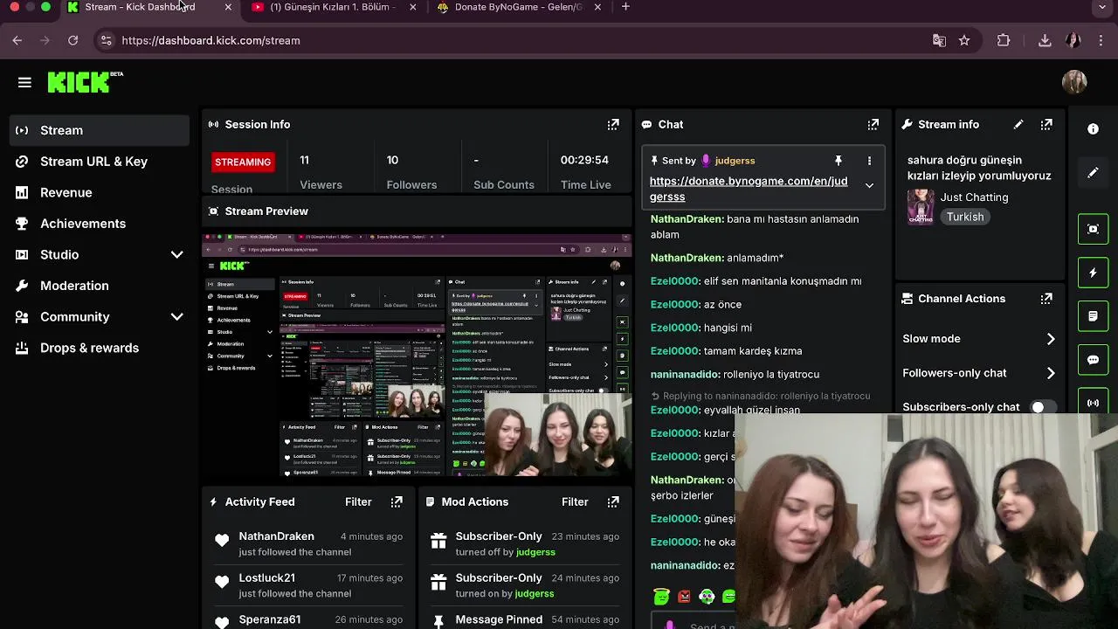Open the user avatar in Kick header
1118x629 pixels.
tap(1074, 82)
